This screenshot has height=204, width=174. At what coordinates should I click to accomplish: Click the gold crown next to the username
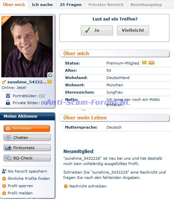click(50, 82)
